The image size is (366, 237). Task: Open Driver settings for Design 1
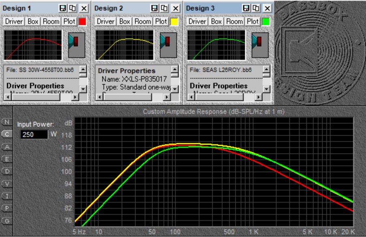click(x=14, y=21)
